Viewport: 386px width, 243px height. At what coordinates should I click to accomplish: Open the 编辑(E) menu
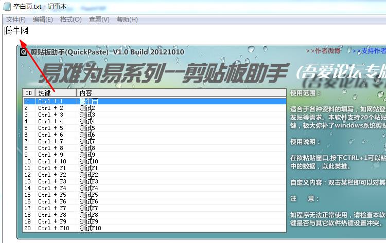43,20
